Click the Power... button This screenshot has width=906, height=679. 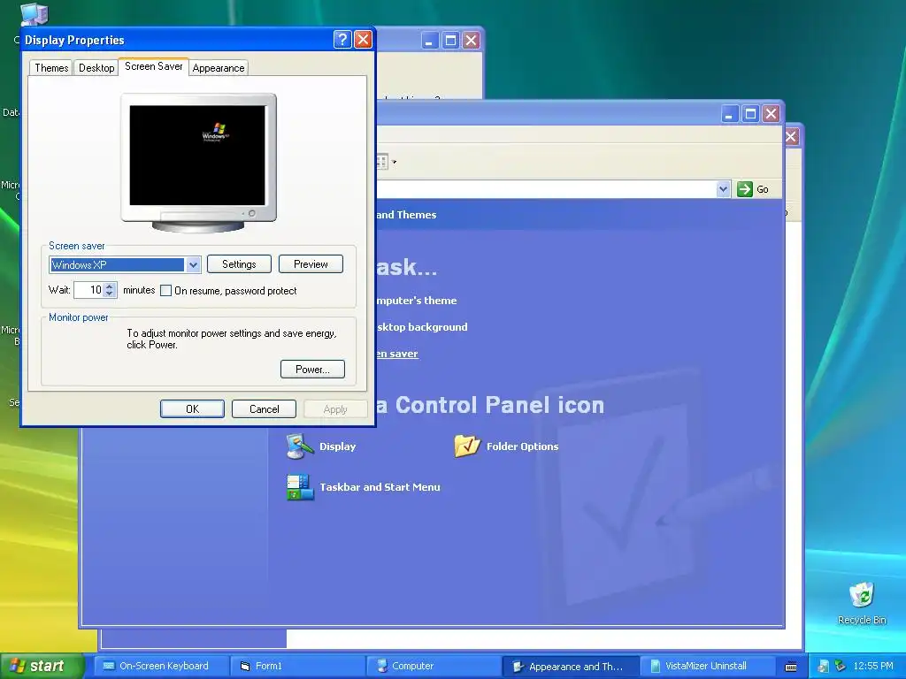pyautogui.click(x=312, y=369)
